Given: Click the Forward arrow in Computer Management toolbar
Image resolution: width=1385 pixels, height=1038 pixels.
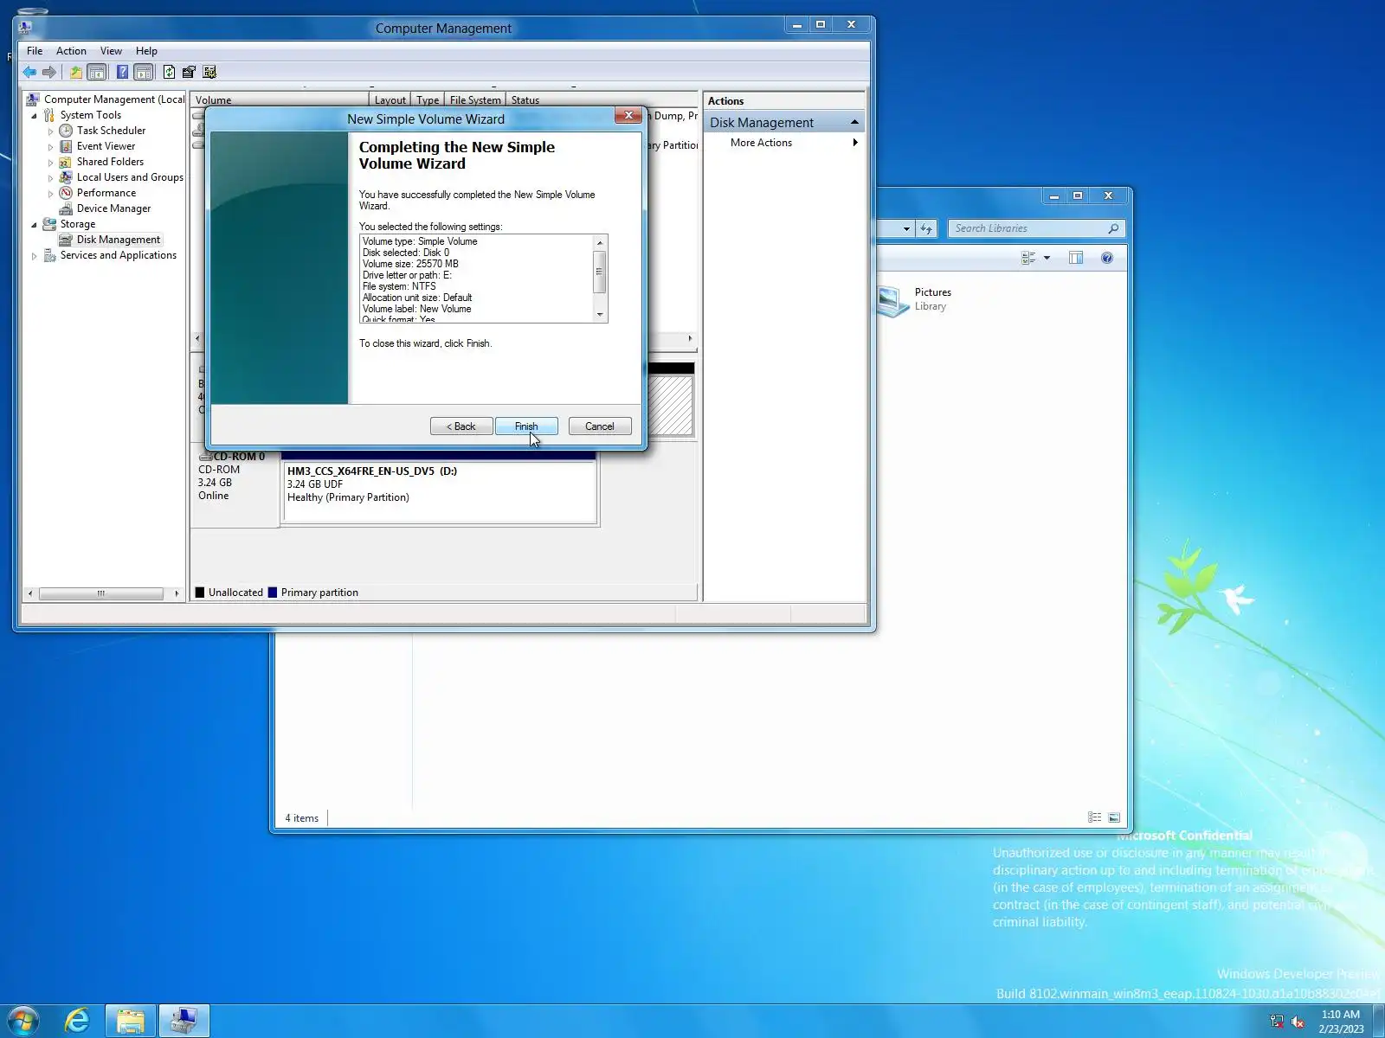Looking at the screenshot, I should [49, 72].
